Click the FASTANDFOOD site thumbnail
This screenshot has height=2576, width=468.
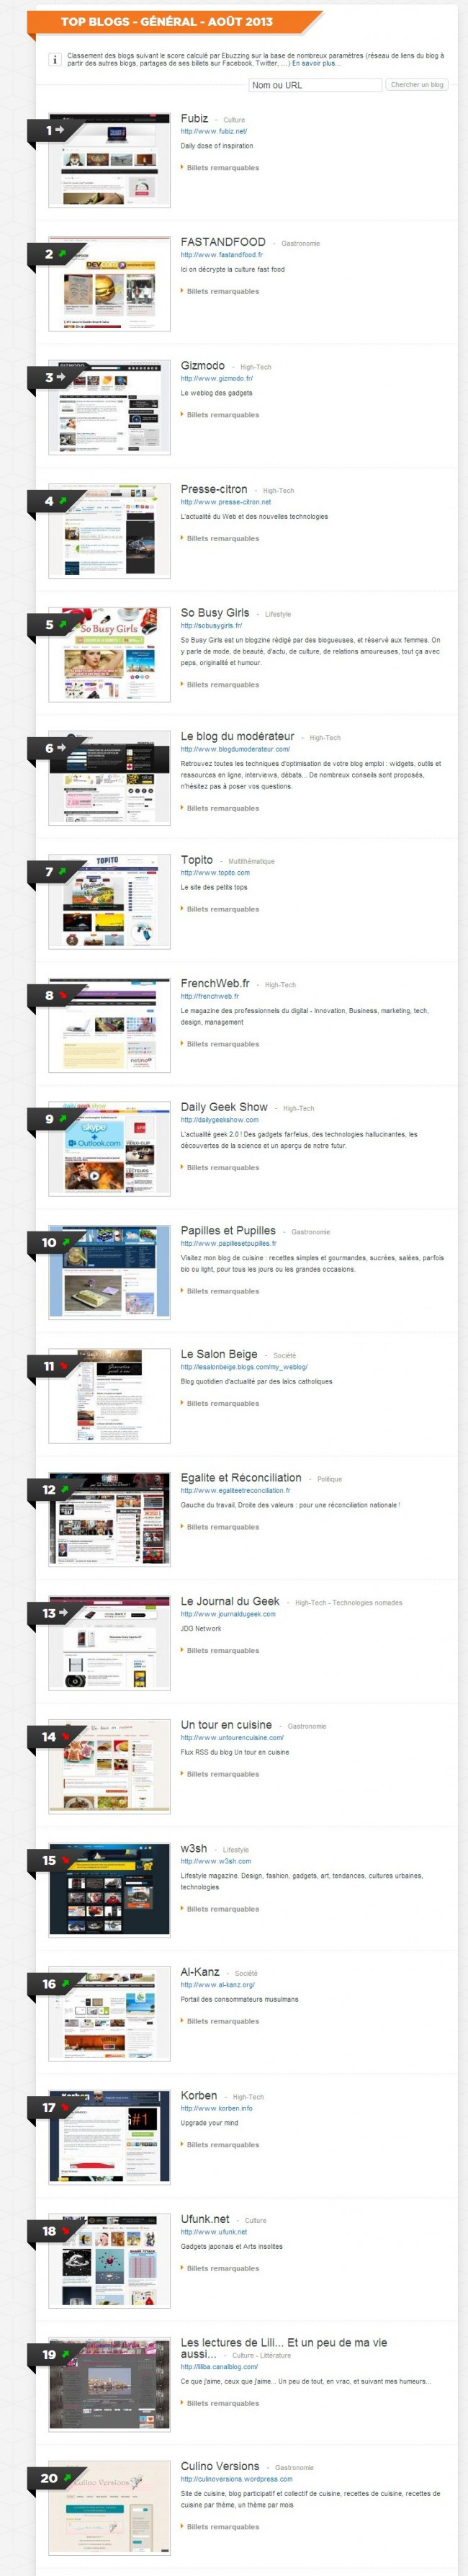109,284
